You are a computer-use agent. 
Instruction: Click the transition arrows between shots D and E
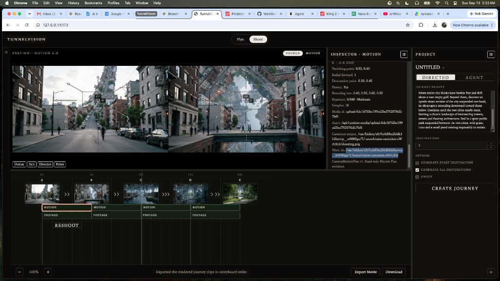215,194
